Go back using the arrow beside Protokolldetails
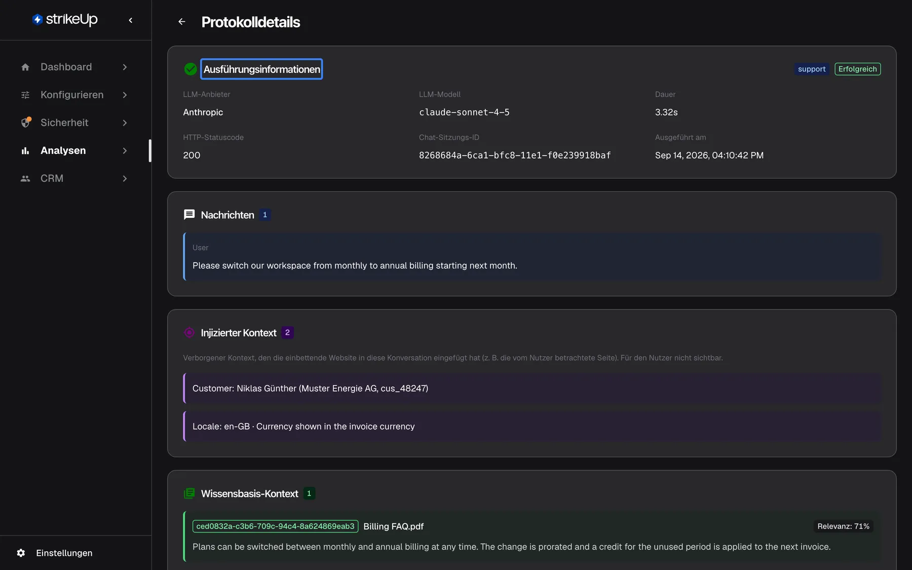 (182, 22)
